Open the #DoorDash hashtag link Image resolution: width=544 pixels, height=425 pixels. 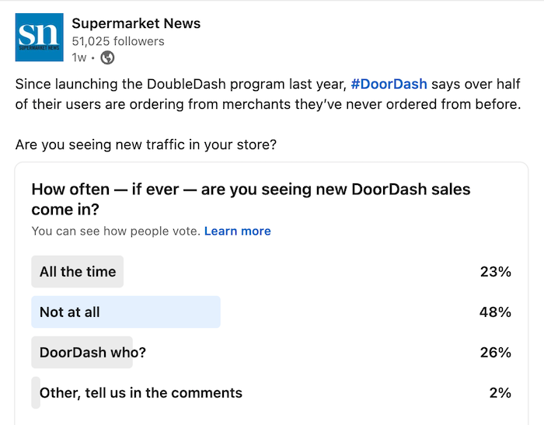(389, 84)
